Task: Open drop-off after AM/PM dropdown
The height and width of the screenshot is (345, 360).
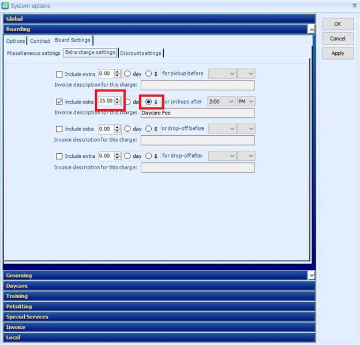Action: [246, 156]
